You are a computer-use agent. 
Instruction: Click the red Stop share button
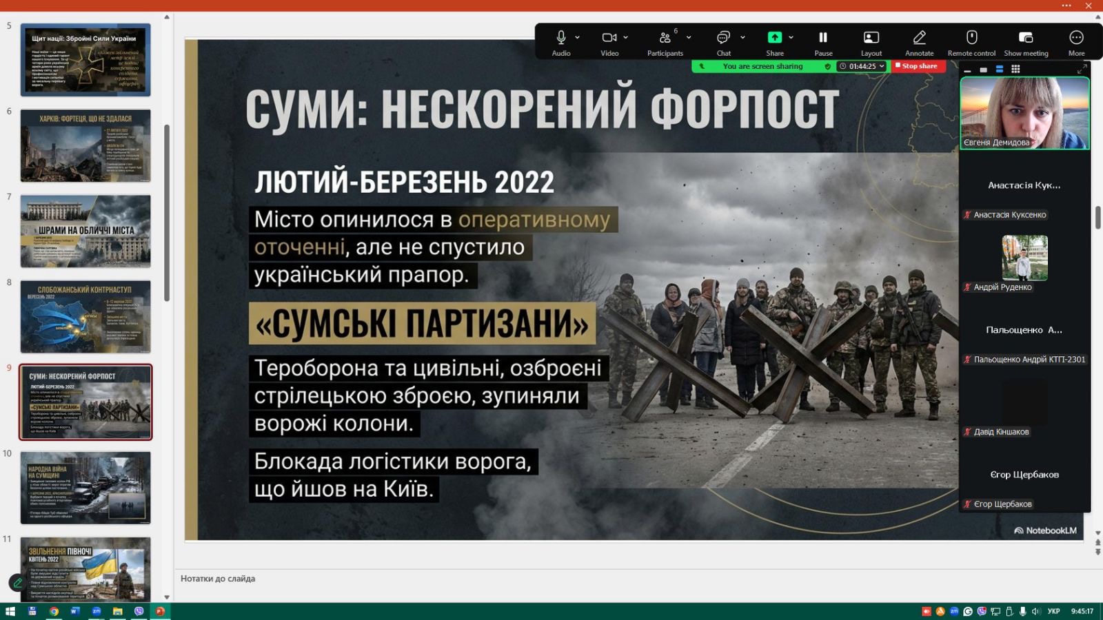(x=918, y=66)
